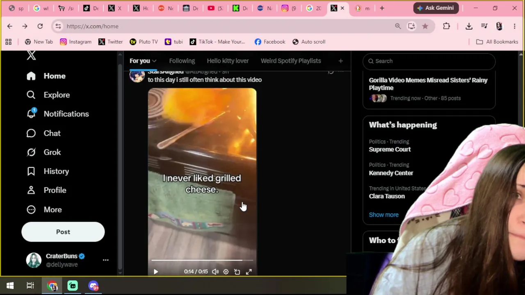The width and height of the screenshot is (525, 295).
Task: Open browser Downloads
Action: coord(469,26)
